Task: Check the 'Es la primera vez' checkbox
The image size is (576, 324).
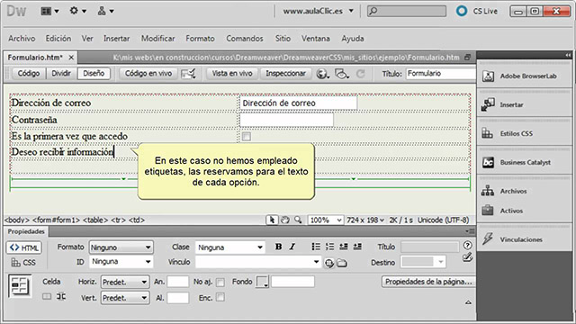Action: (246, 137)
